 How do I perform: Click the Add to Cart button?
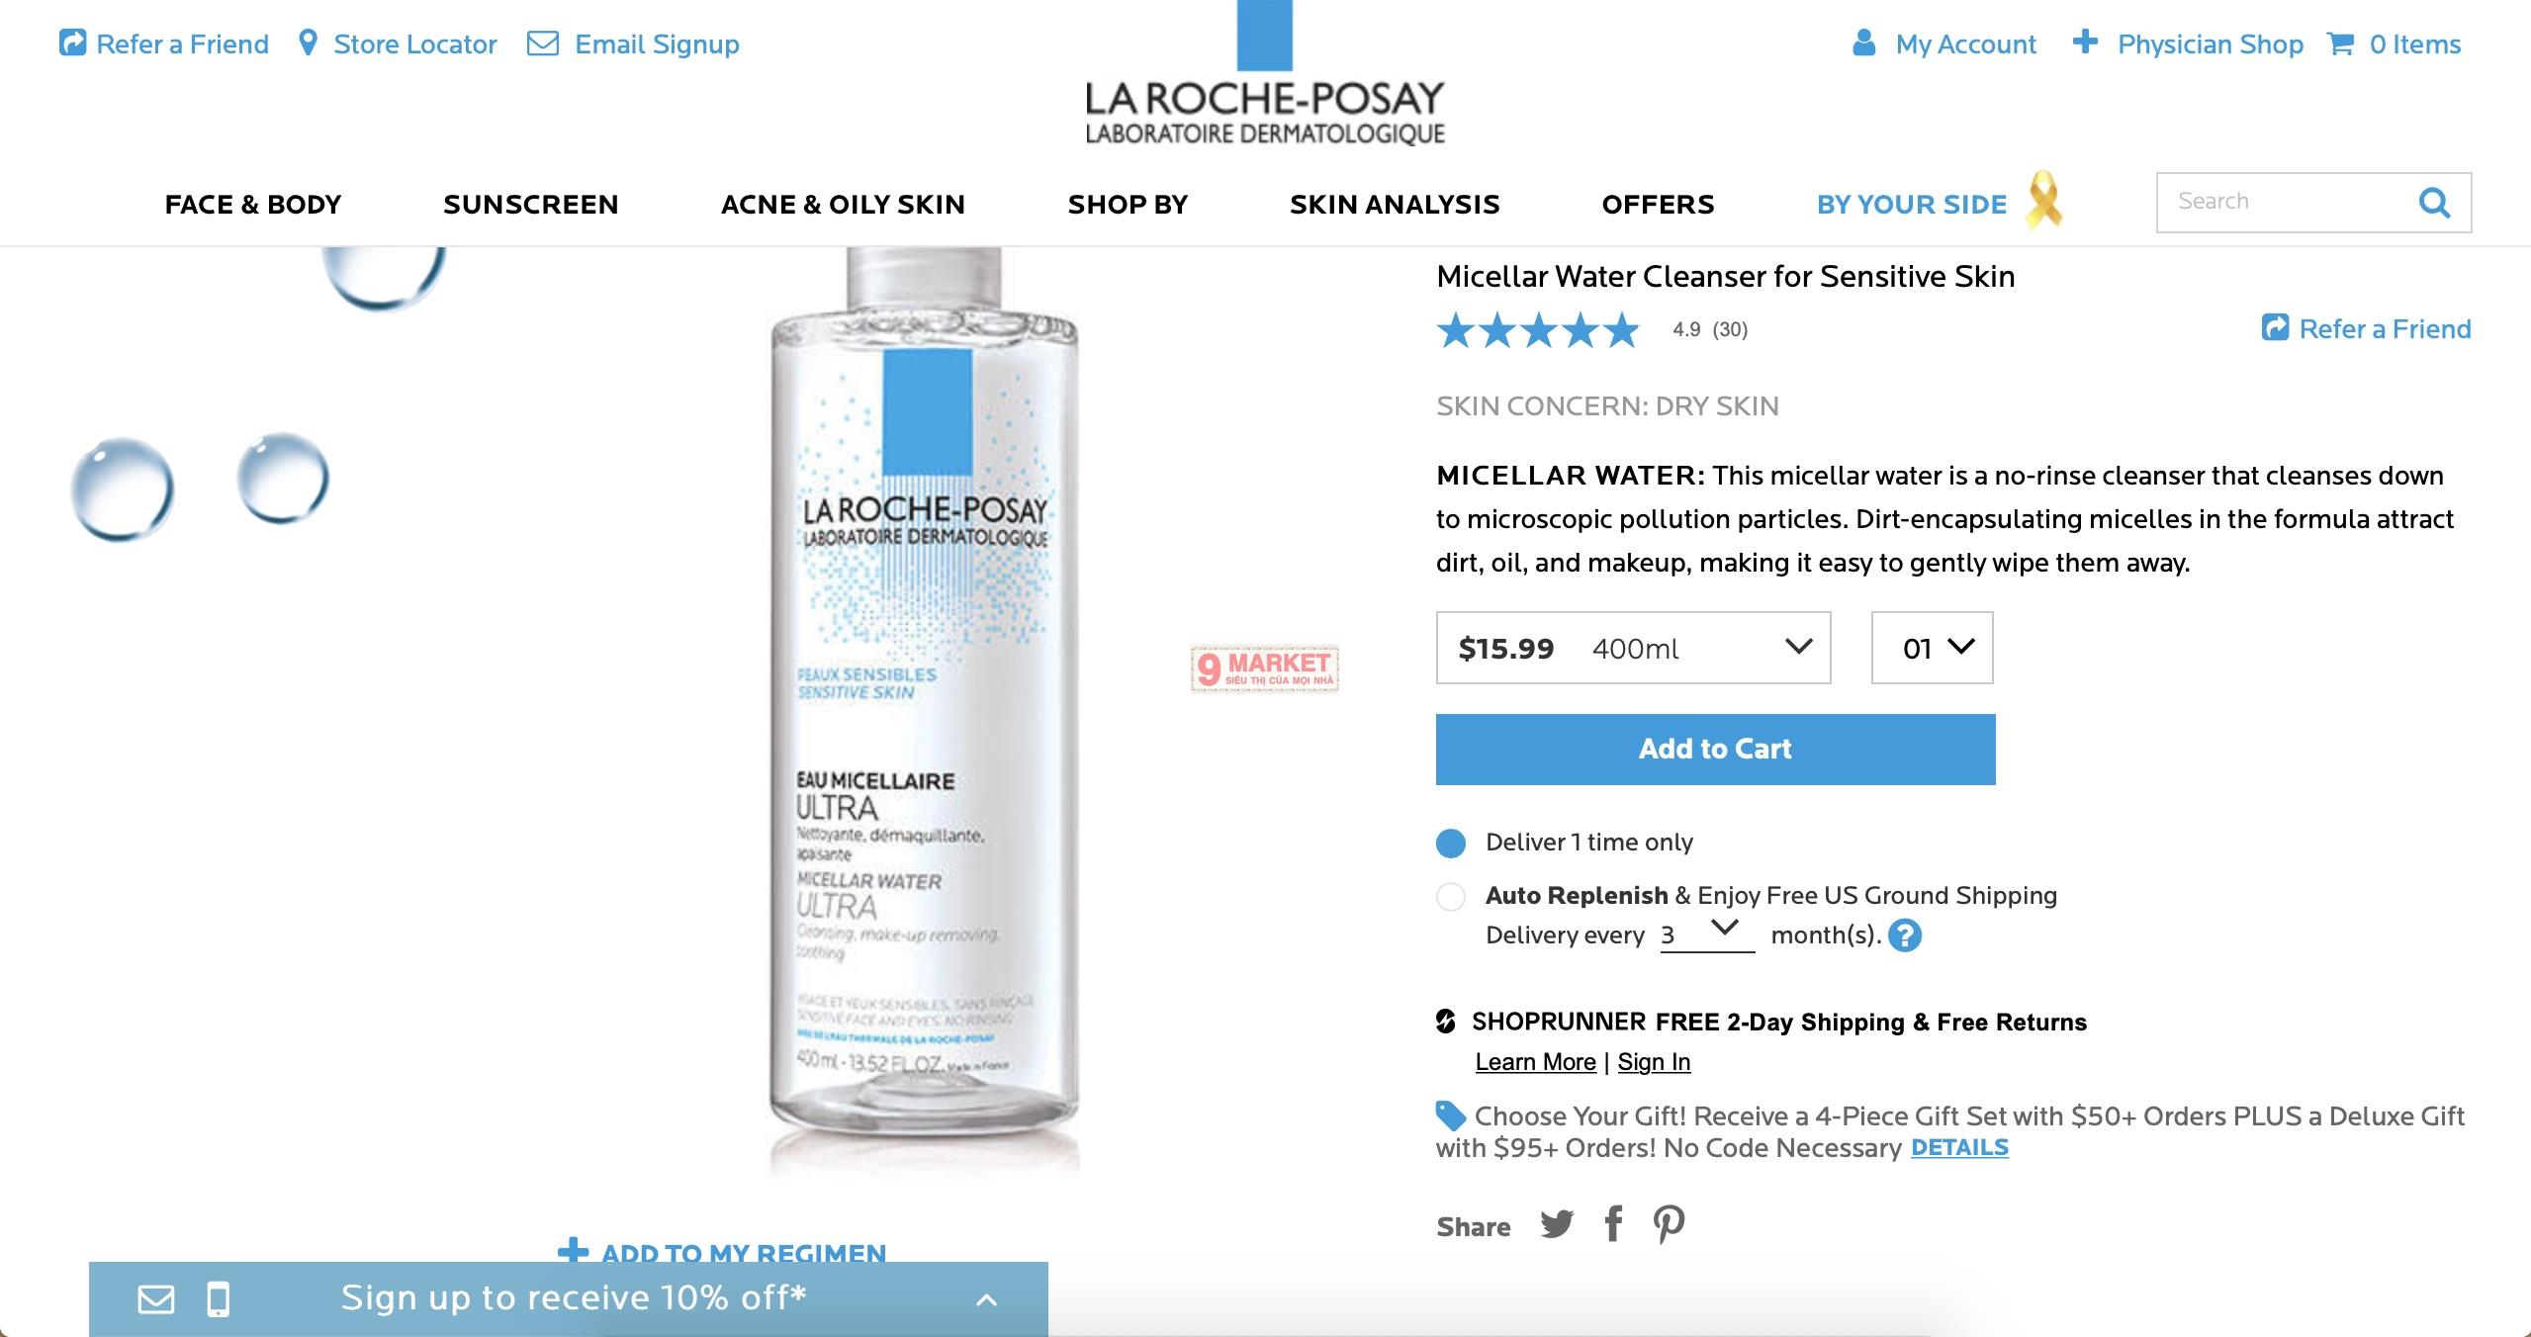pyautogui.click(x=1715, y=750)
